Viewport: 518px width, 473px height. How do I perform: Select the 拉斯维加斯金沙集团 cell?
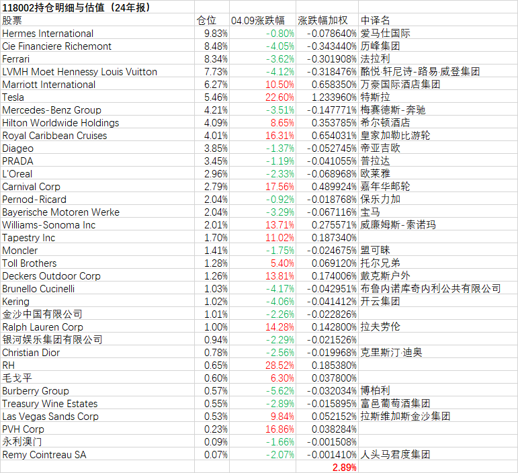[x=438, y=416]
